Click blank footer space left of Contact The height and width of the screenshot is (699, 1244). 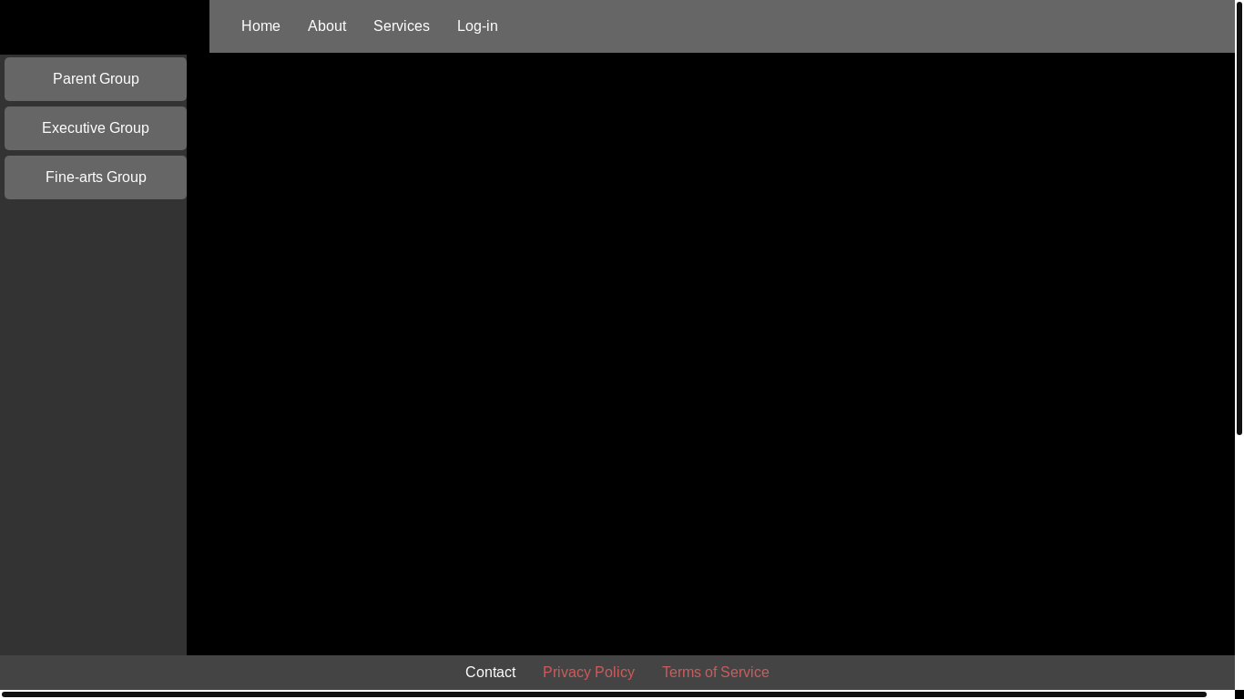pos(228,673)
